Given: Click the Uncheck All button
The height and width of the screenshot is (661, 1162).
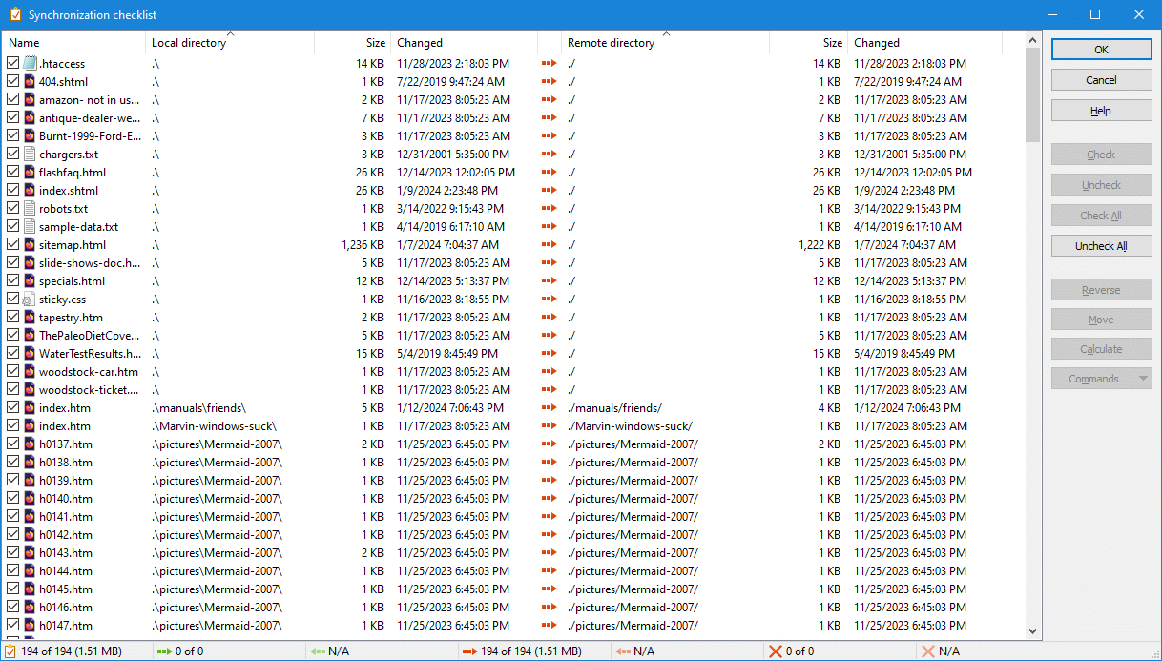Looking at the screenshot, I should [1101, 246].
